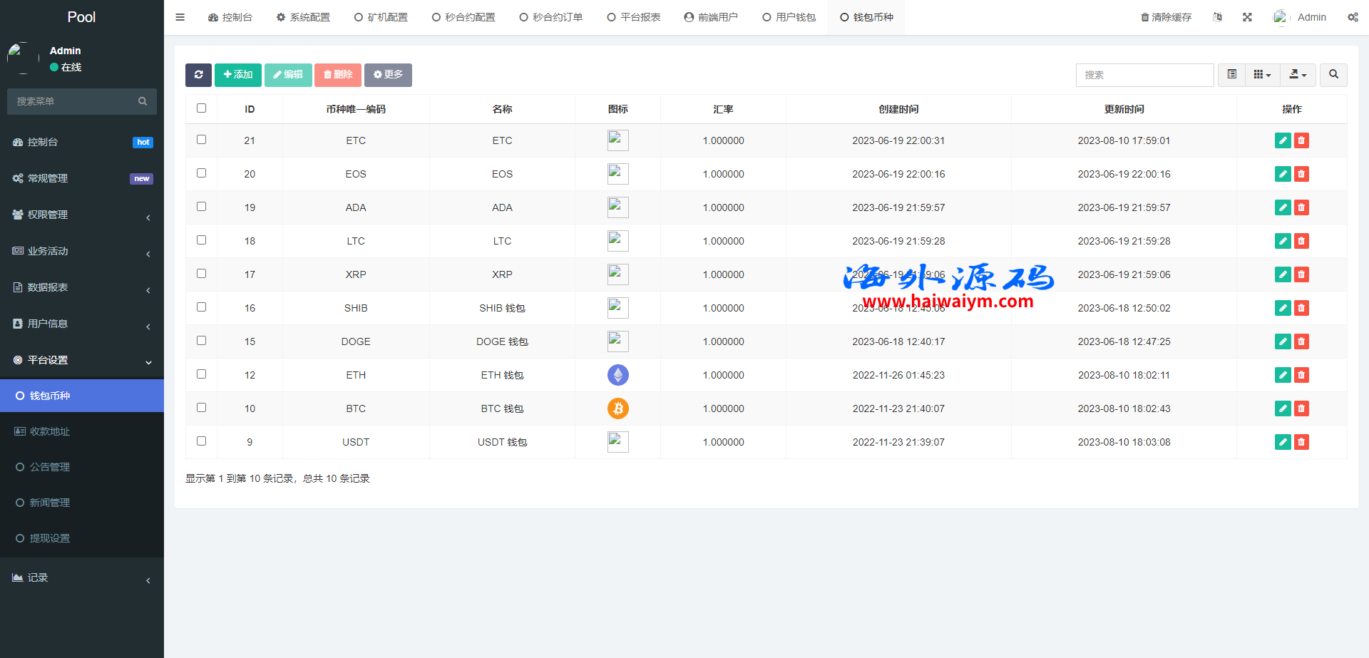The image size is (1369, 658).
Task: Open the settings gears icon at top right
Action: 1353,17
